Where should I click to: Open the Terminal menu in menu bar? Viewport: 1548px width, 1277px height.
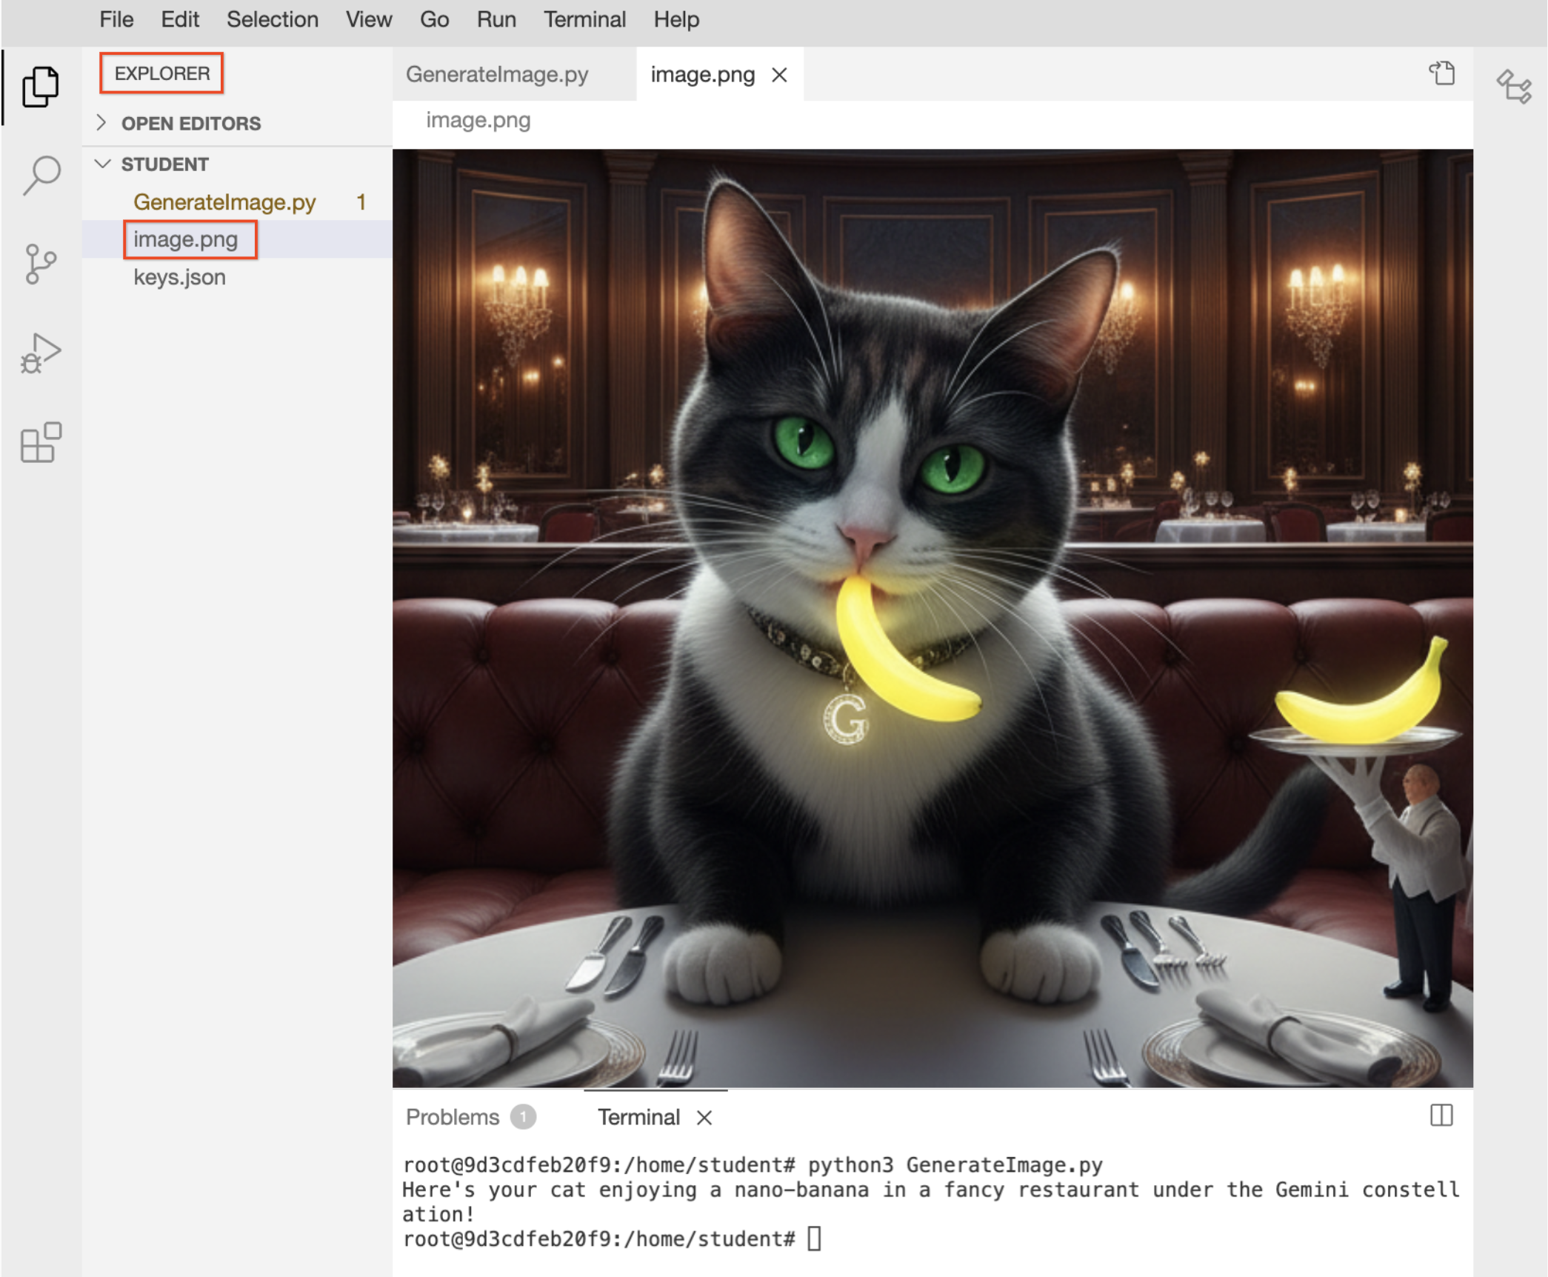click(x=584, y=19)
